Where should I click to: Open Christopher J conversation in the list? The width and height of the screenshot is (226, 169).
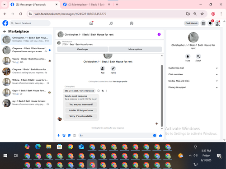click(x=27, y=40)
